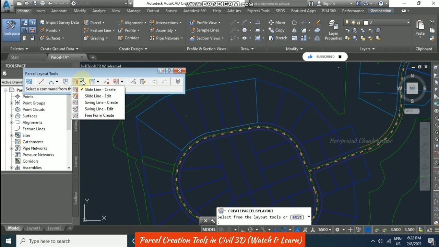Expand the Pipe Networks tree node

[11, 148]
